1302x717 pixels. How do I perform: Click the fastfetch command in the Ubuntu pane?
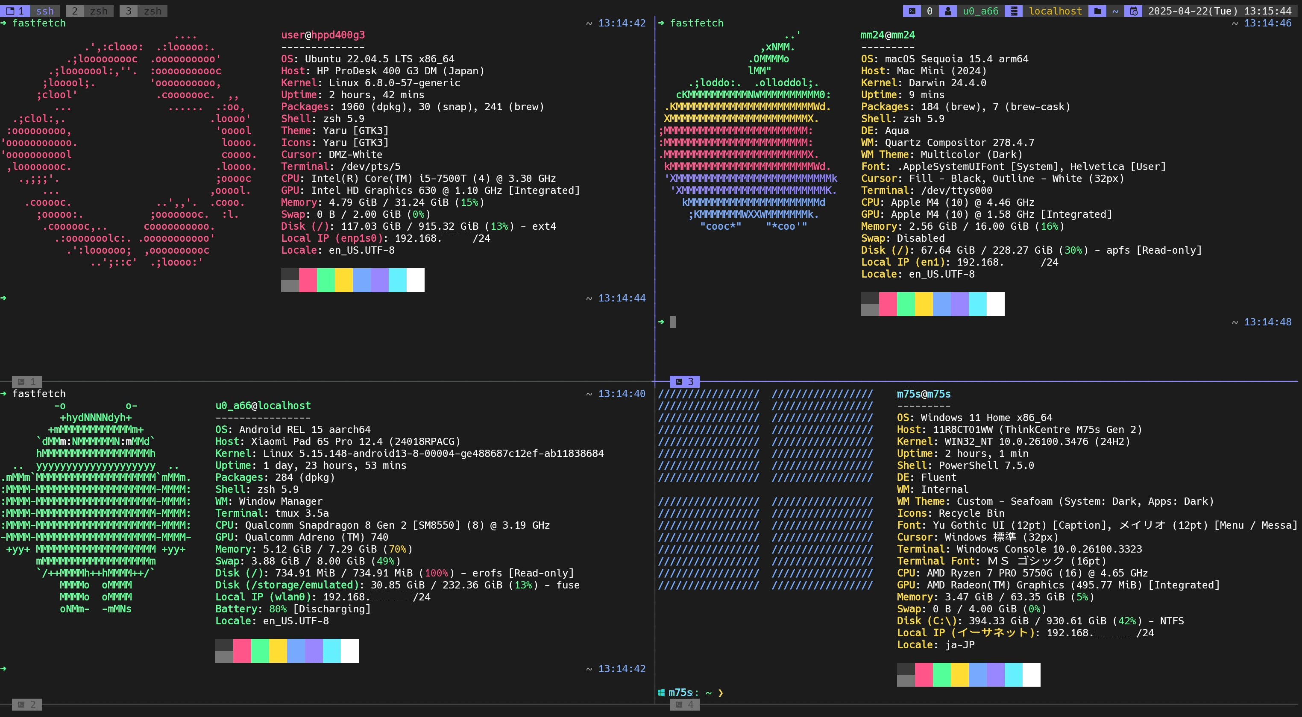39,23
